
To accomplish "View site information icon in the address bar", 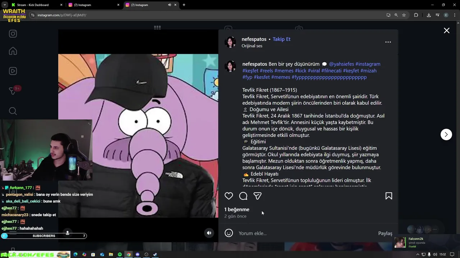I will [33, 15].
